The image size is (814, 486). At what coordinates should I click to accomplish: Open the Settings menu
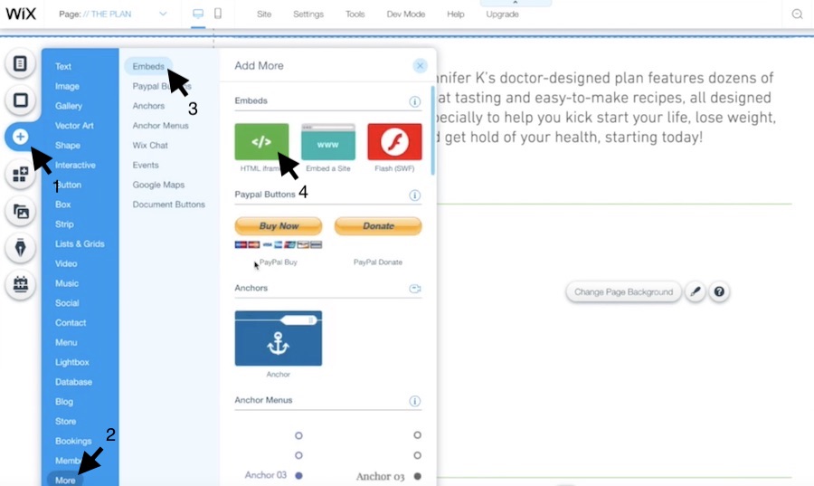click(x=308, y=14)
